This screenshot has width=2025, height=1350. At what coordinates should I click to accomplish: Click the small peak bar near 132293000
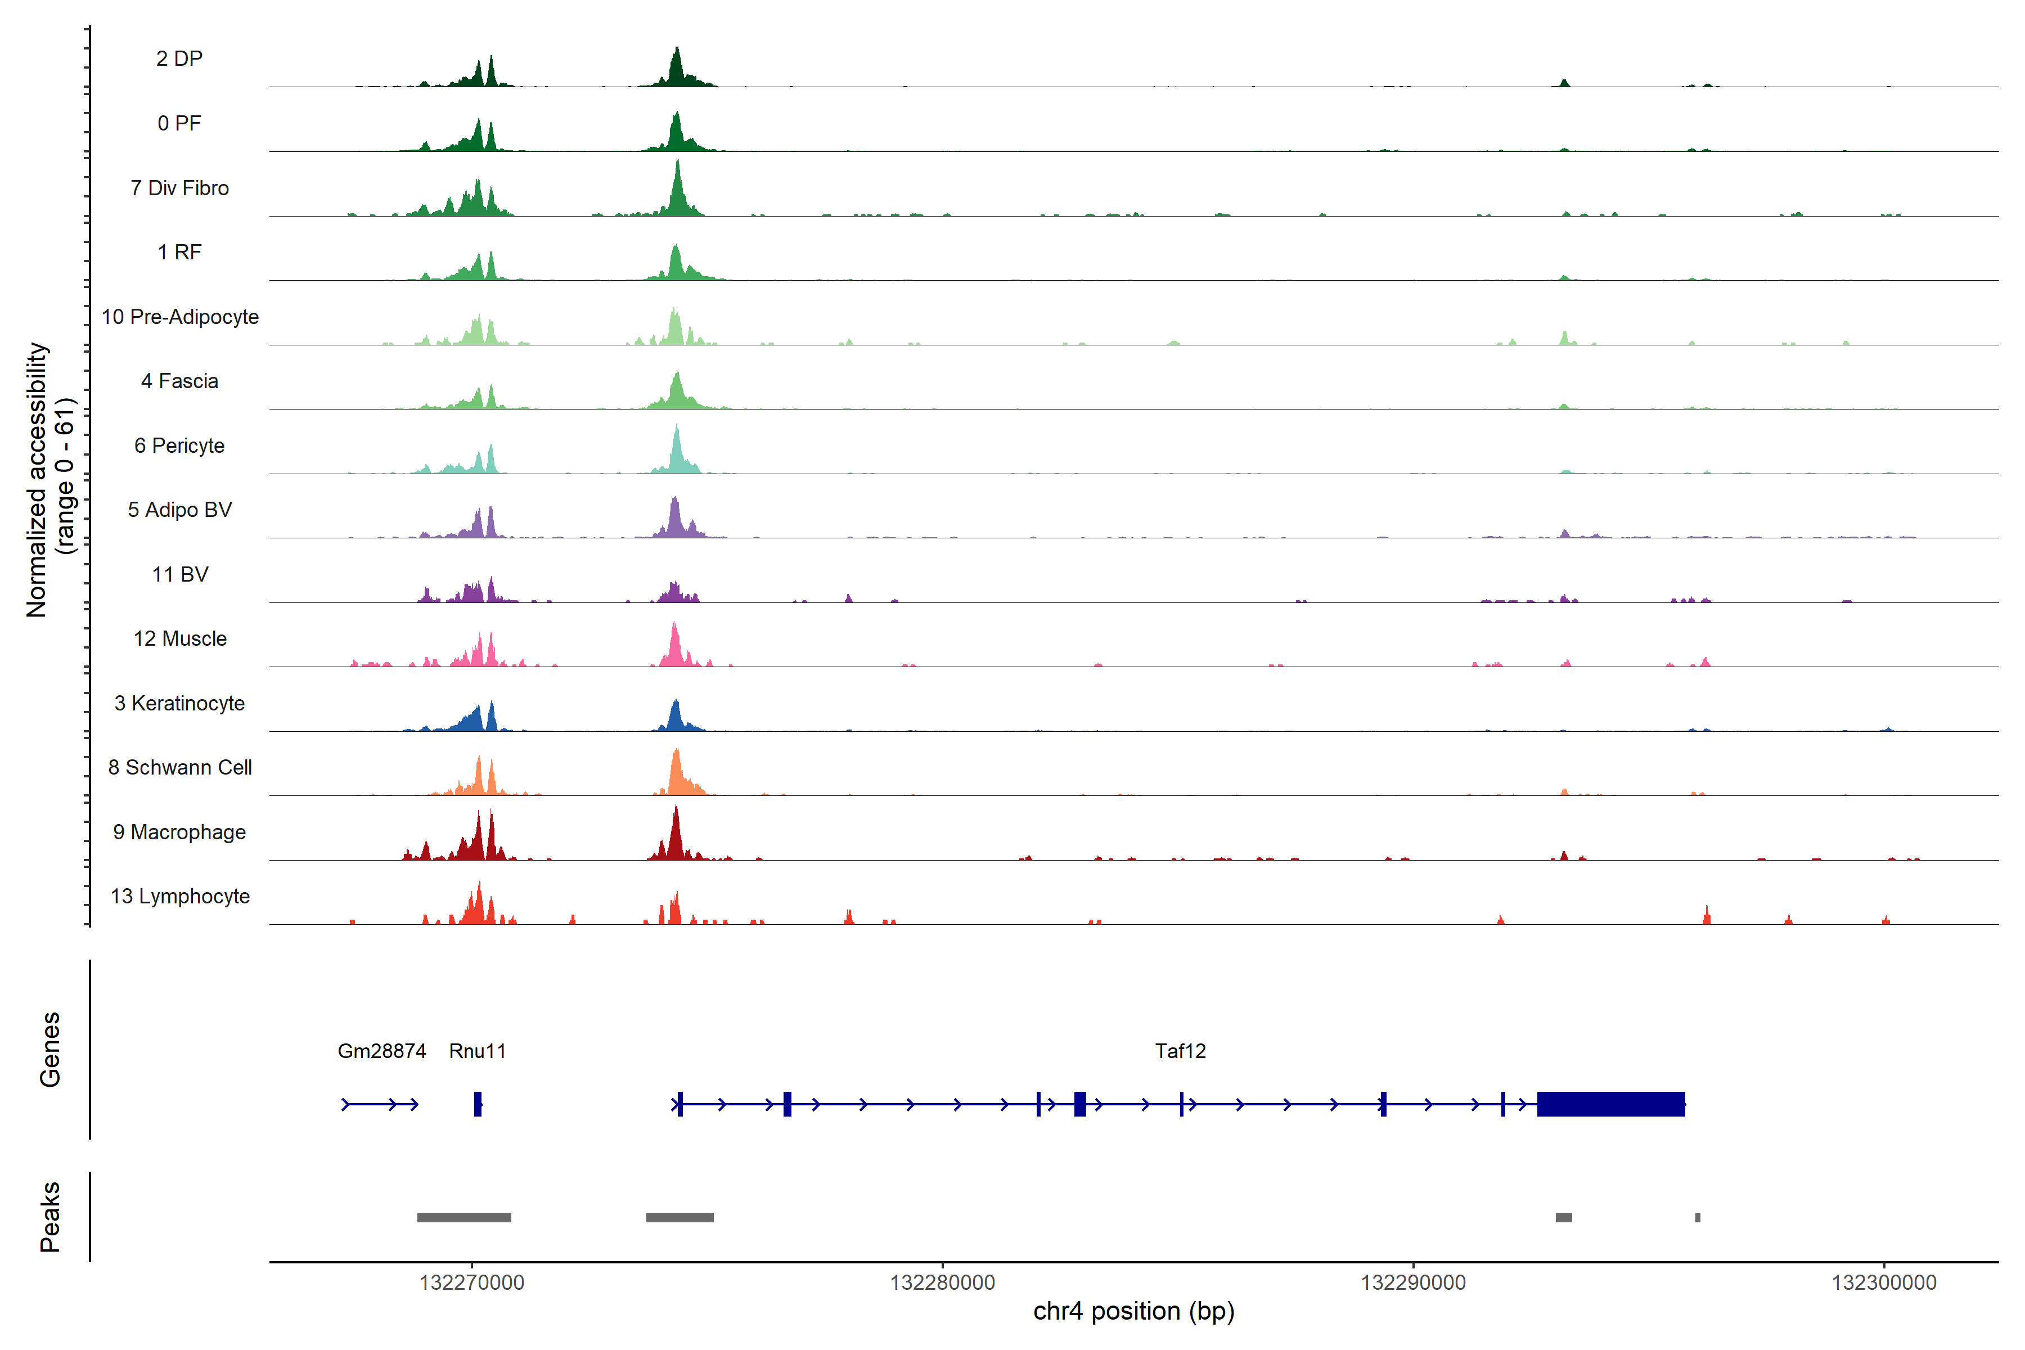[x=1564, y=1217]
